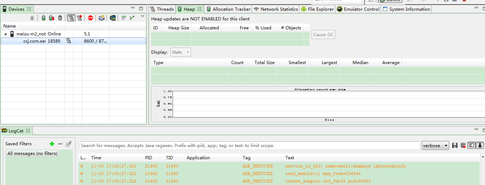Minimize the Devices panel

tap(133, 8)
